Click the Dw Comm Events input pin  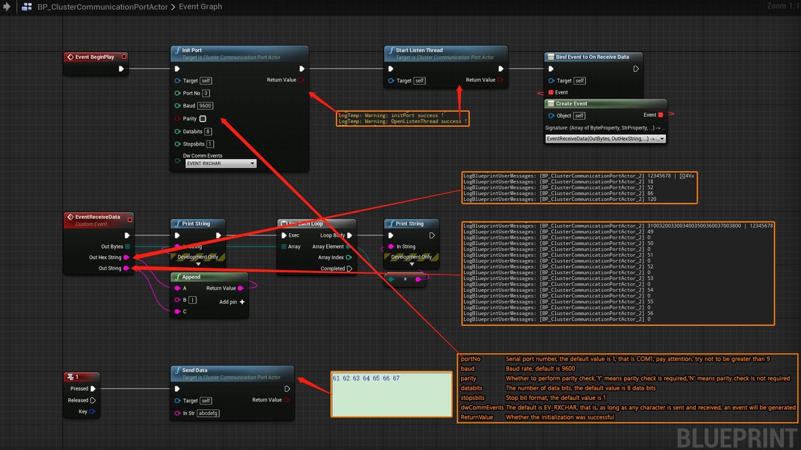(x=178, y=161)
